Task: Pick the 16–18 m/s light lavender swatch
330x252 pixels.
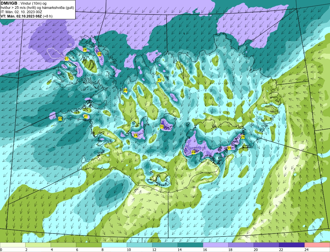Action: tap(216, 245)
